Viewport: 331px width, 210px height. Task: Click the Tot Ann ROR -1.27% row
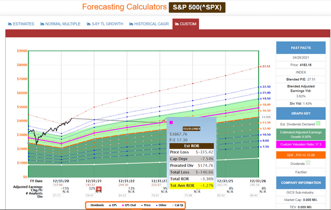coord(192,186)
